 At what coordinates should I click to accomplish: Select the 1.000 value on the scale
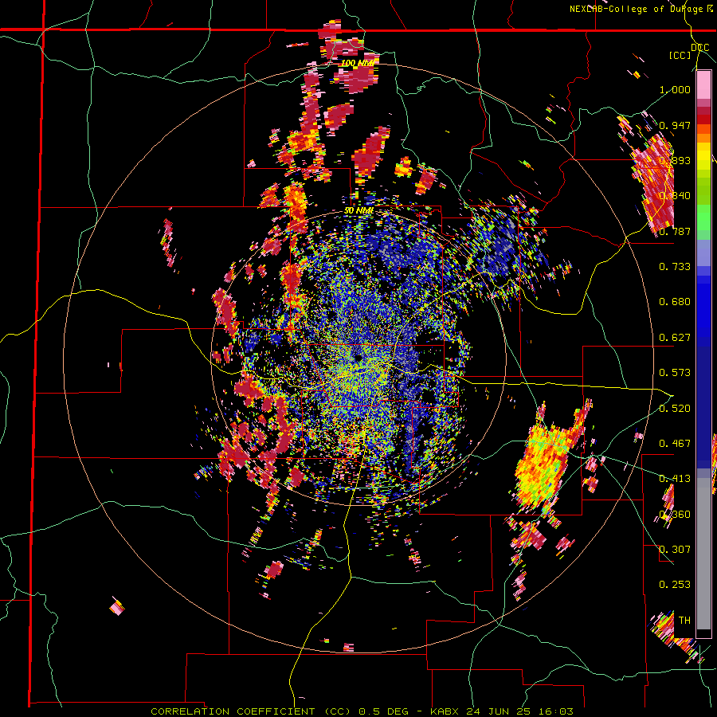(x=675, y=89)
